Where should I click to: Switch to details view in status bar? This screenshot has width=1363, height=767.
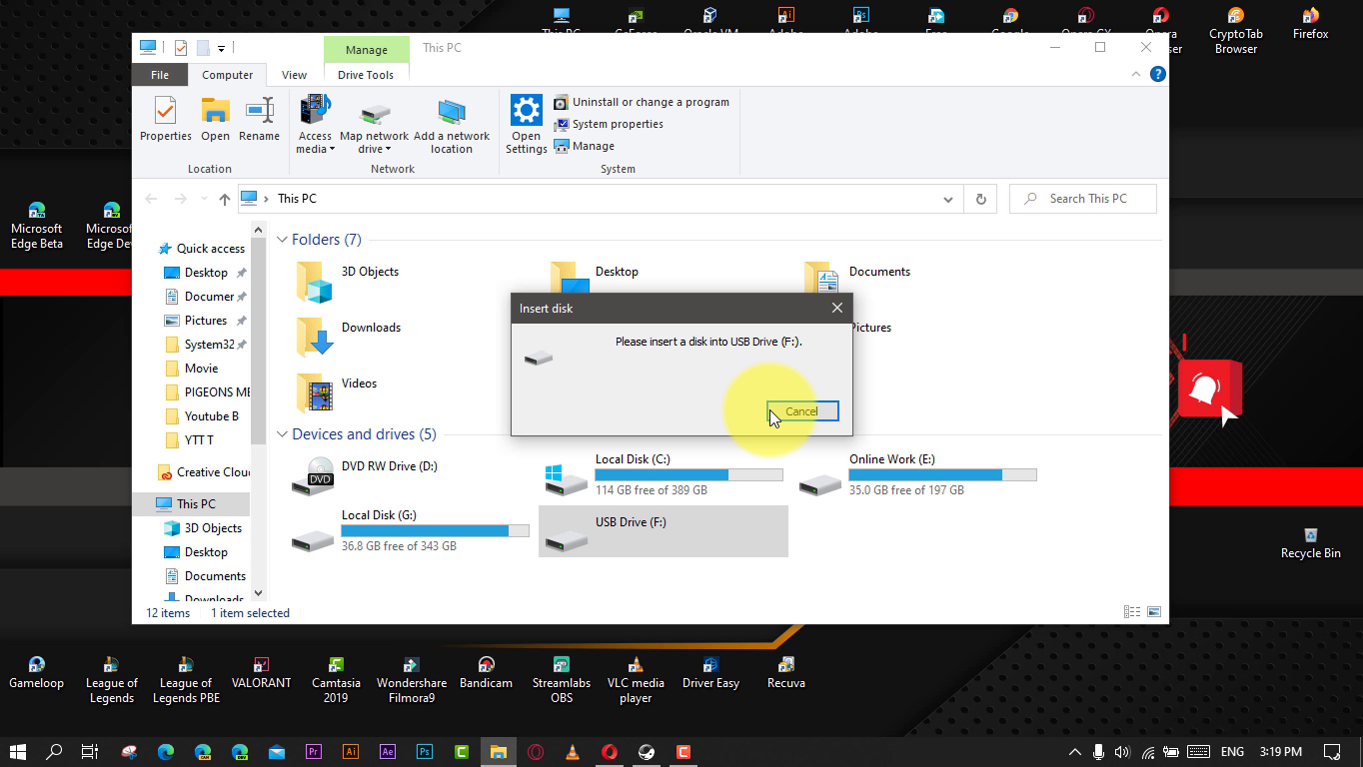coord(1132,612)
